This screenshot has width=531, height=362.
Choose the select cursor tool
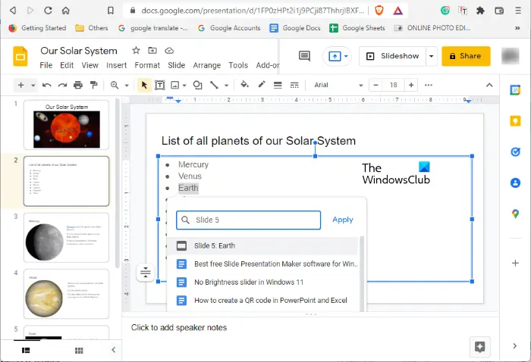click(144, 85)
